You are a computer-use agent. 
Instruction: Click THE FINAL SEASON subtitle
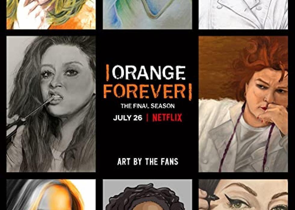(148, 106)
